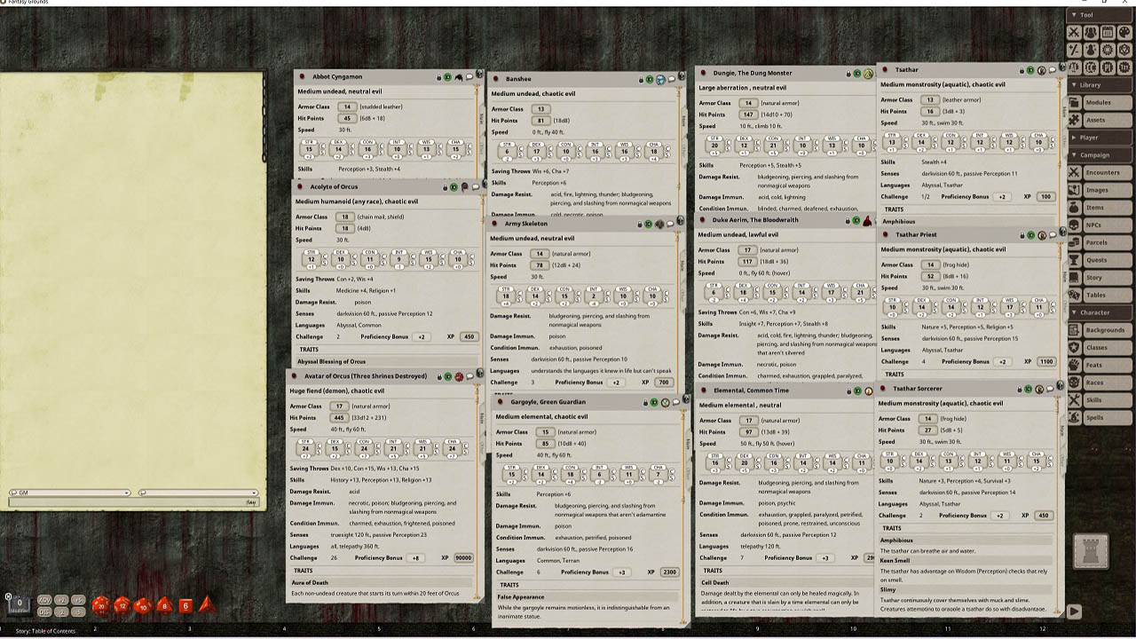Click the speech bubble icon on Tsathar header

click(x=1052, y=69)
